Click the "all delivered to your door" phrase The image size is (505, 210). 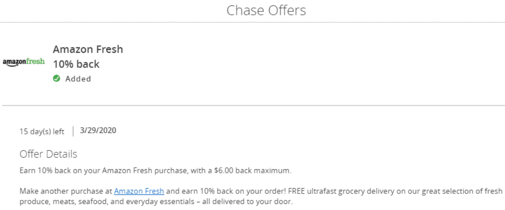pyautogui.click(x=252, y=202)
